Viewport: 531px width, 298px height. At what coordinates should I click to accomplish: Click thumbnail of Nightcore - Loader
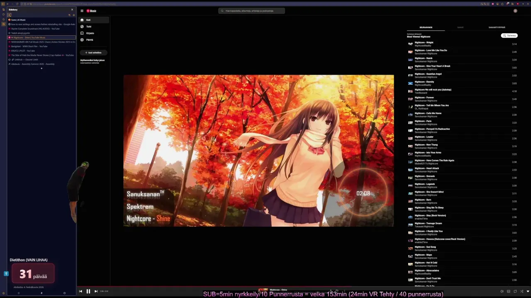point(410,138)
